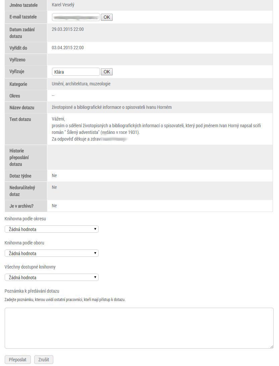
Task: Click the Všechny dostupné knihovny label
Action: click(30, 267)
